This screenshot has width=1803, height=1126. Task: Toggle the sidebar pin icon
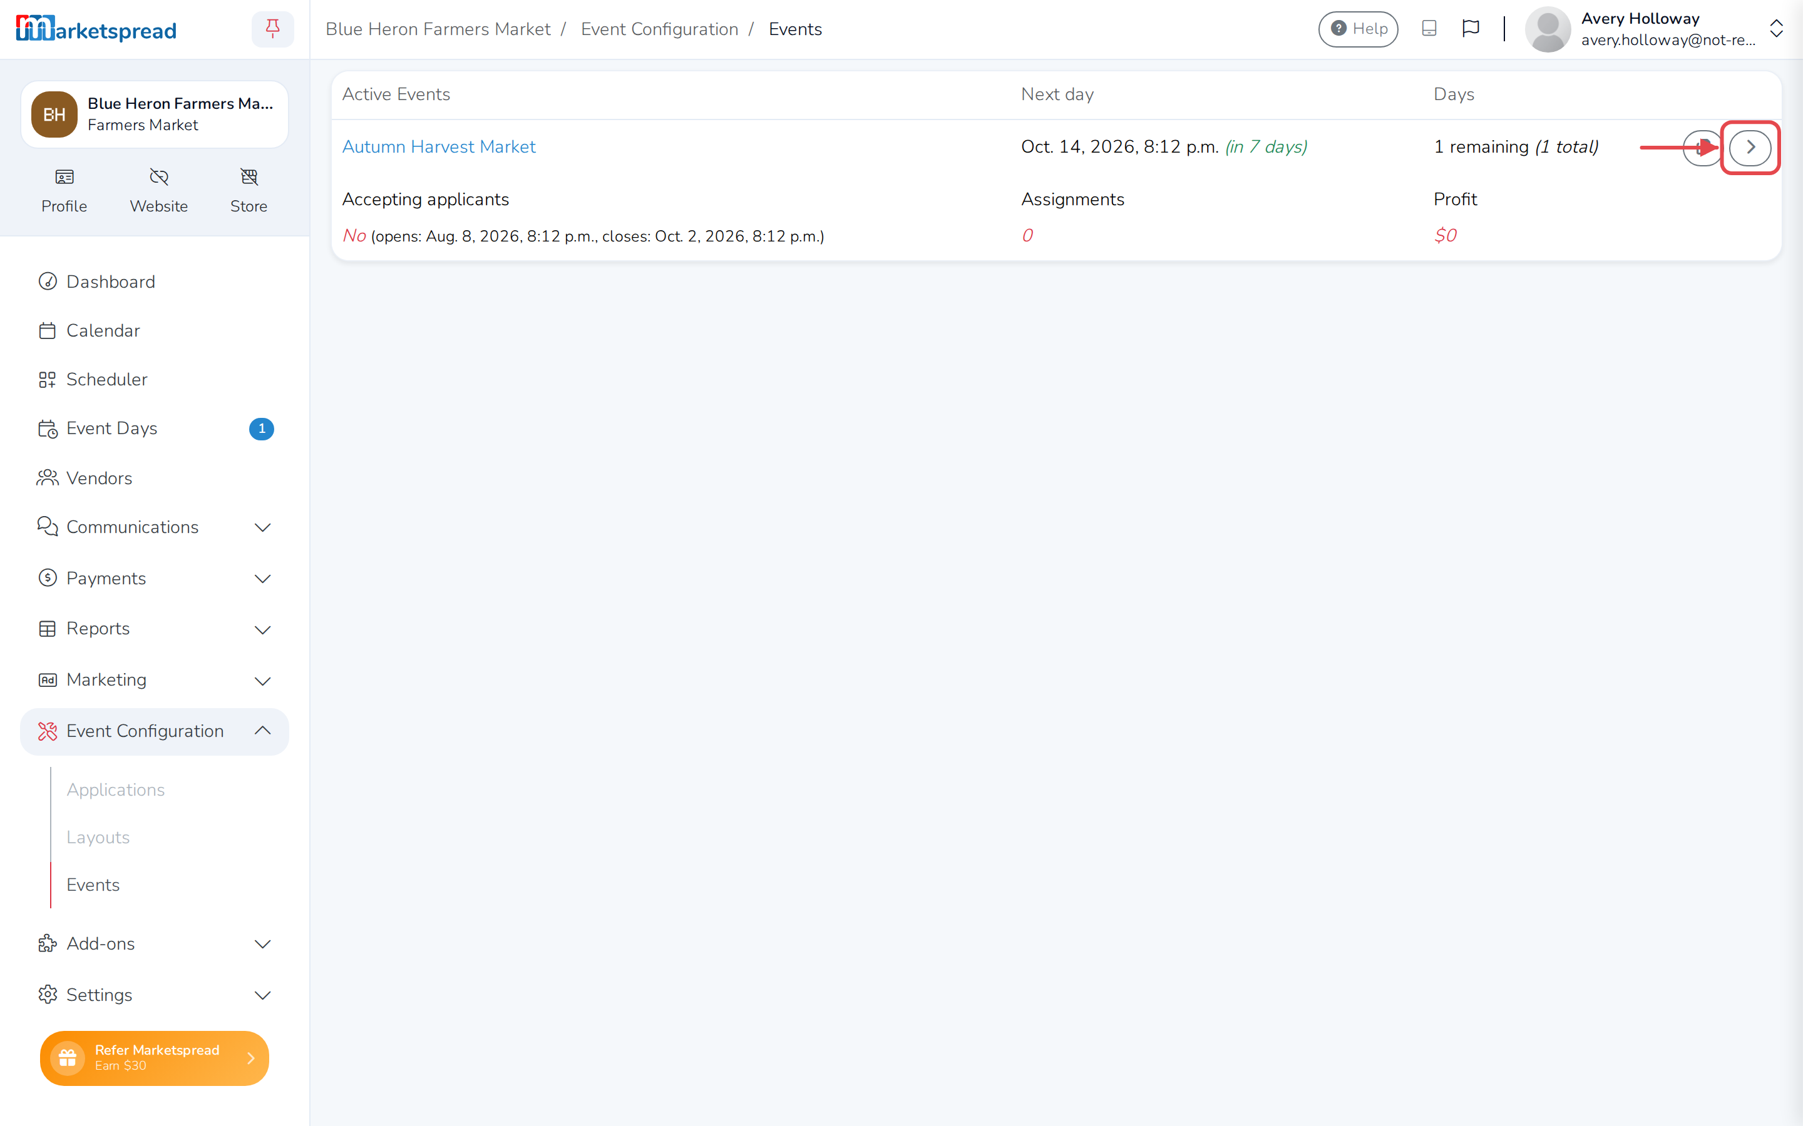pyautogui.click(x=273, y=29)
